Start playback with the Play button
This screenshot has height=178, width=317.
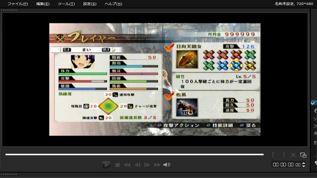106,165
